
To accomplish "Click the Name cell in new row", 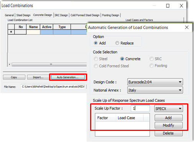I will click(33, 32).
